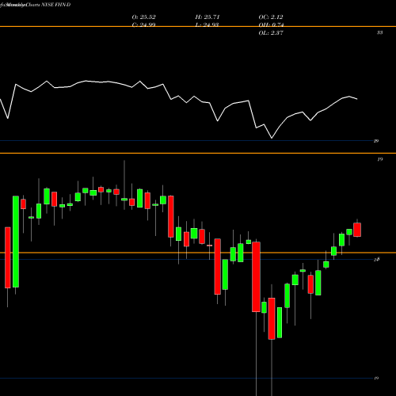The width and height of the screenshot is (396, 396).
Task: Select the OL: 2.37 value
Action: click(x=271, y=32)
